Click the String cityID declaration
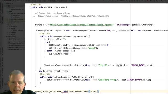168x94 pixels. coord(55,39)
